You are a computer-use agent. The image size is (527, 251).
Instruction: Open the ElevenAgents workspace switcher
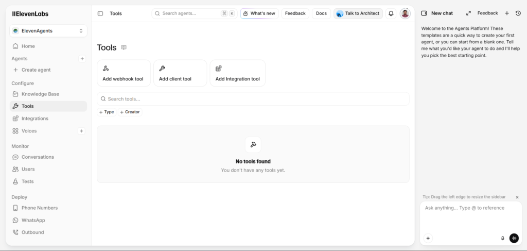[48, 30]
